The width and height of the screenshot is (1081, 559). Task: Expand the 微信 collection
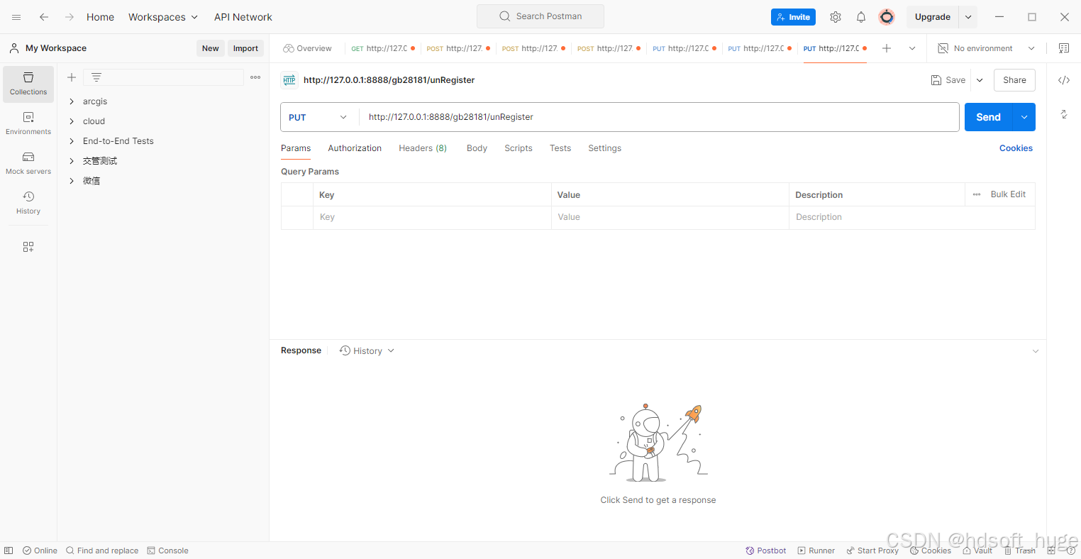point(72,181)
